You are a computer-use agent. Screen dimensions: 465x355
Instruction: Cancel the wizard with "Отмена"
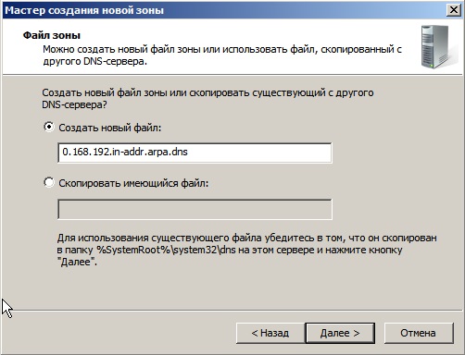419,333
